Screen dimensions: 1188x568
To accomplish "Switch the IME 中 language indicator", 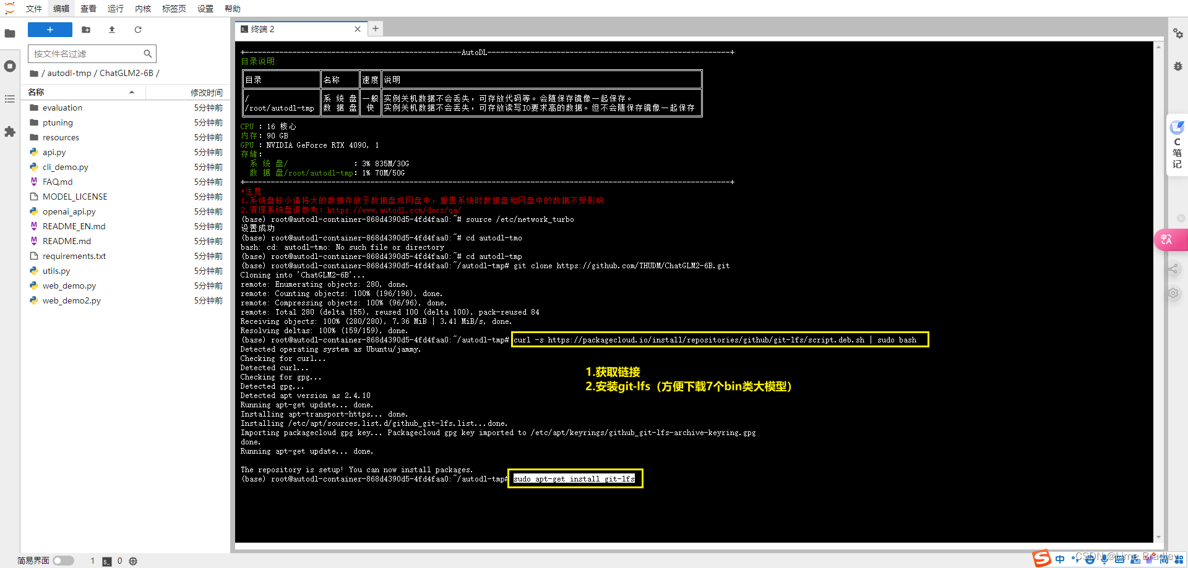I will click(x=1060, y=559).
